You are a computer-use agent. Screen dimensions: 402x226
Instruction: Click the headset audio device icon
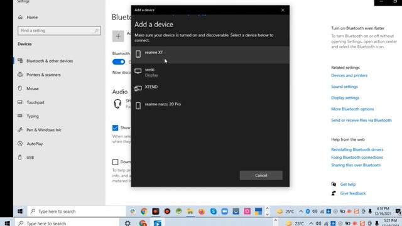point(117,104)
